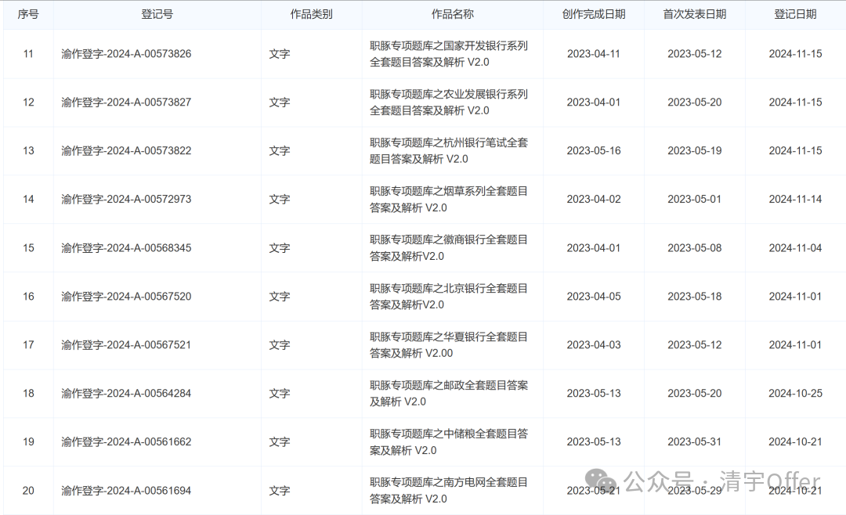Image resolution: width=846 pixels, height=515 pixels.
Task: Click creation date 2023-04-02
Action: pos(594,200)
